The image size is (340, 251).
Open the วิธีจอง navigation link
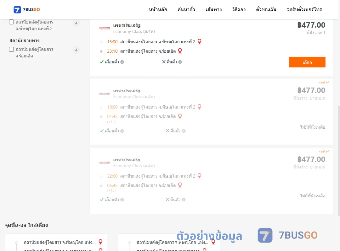click(239, 9)
